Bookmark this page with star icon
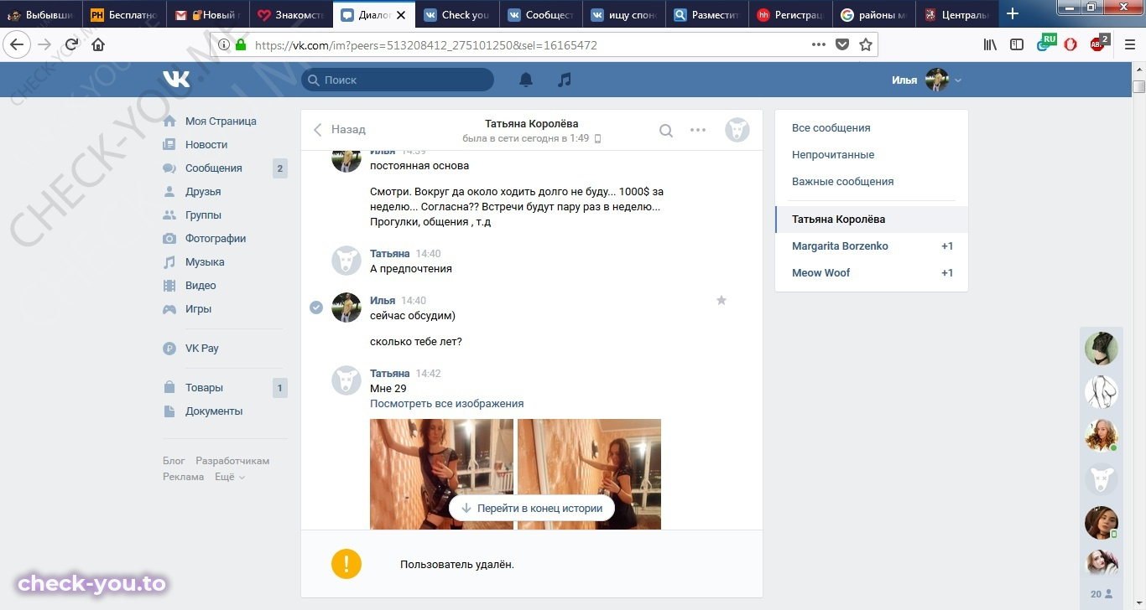This screenshot has width=1146, height=610. pos(866,44)
